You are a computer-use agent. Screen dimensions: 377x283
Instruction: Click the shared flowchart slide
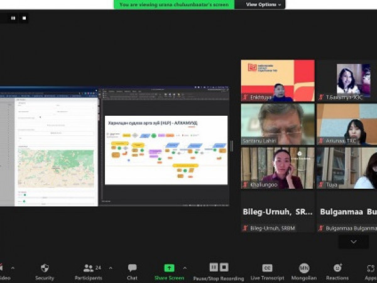pos(166,150)
